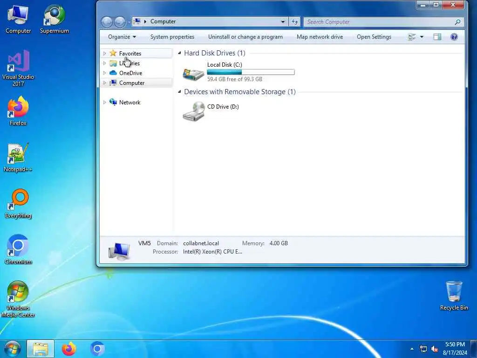
Task: Select the Firefox desktop shortcut
Action: [18, 111]
